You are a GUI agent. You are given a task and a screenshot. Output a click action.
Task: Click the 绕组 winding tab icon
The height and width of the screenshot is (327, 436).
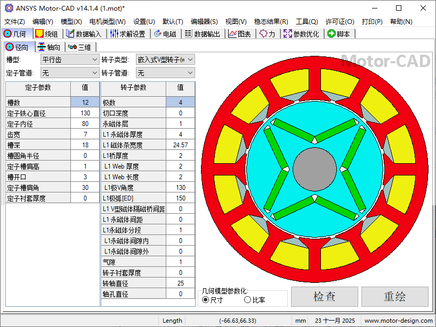click(x=39, y=34)
